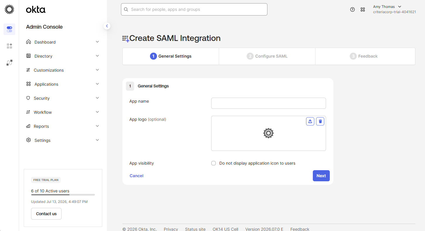Screen dimensions: 425x231
Task: Select the Admin Console toggle icon in rail
Action: click(9, 29)
